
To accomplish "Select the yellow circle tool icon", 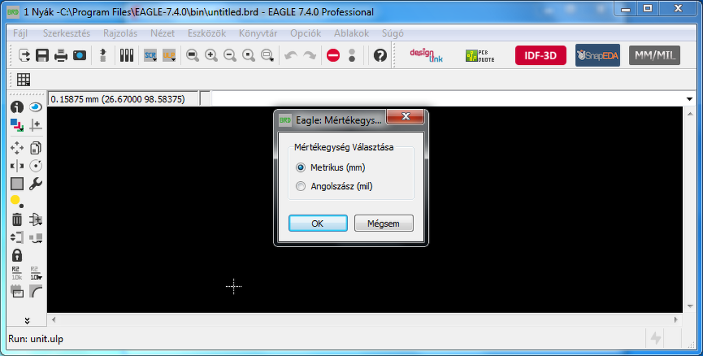I will click(16, 201).
